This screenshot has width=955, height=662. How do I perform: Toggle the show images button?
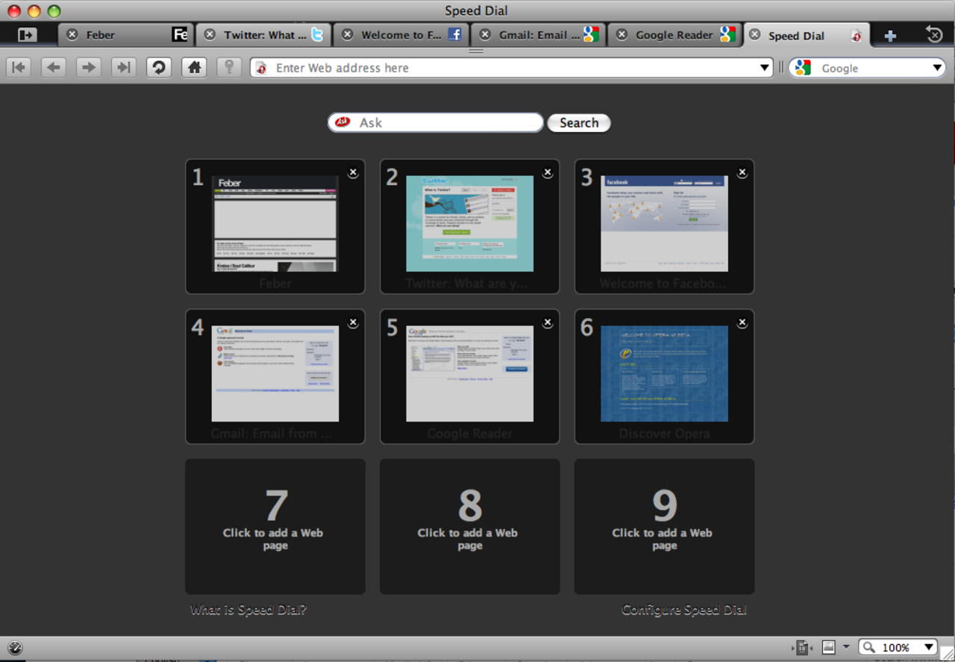point(828,647)
